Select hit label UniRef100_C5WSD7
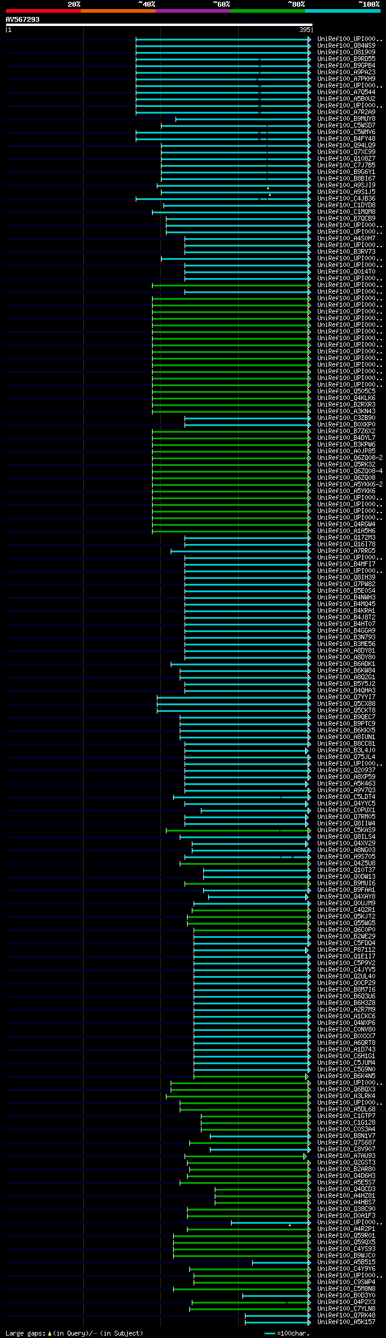The width and height of the screenshot is (386, 1338). coord(346,125)
